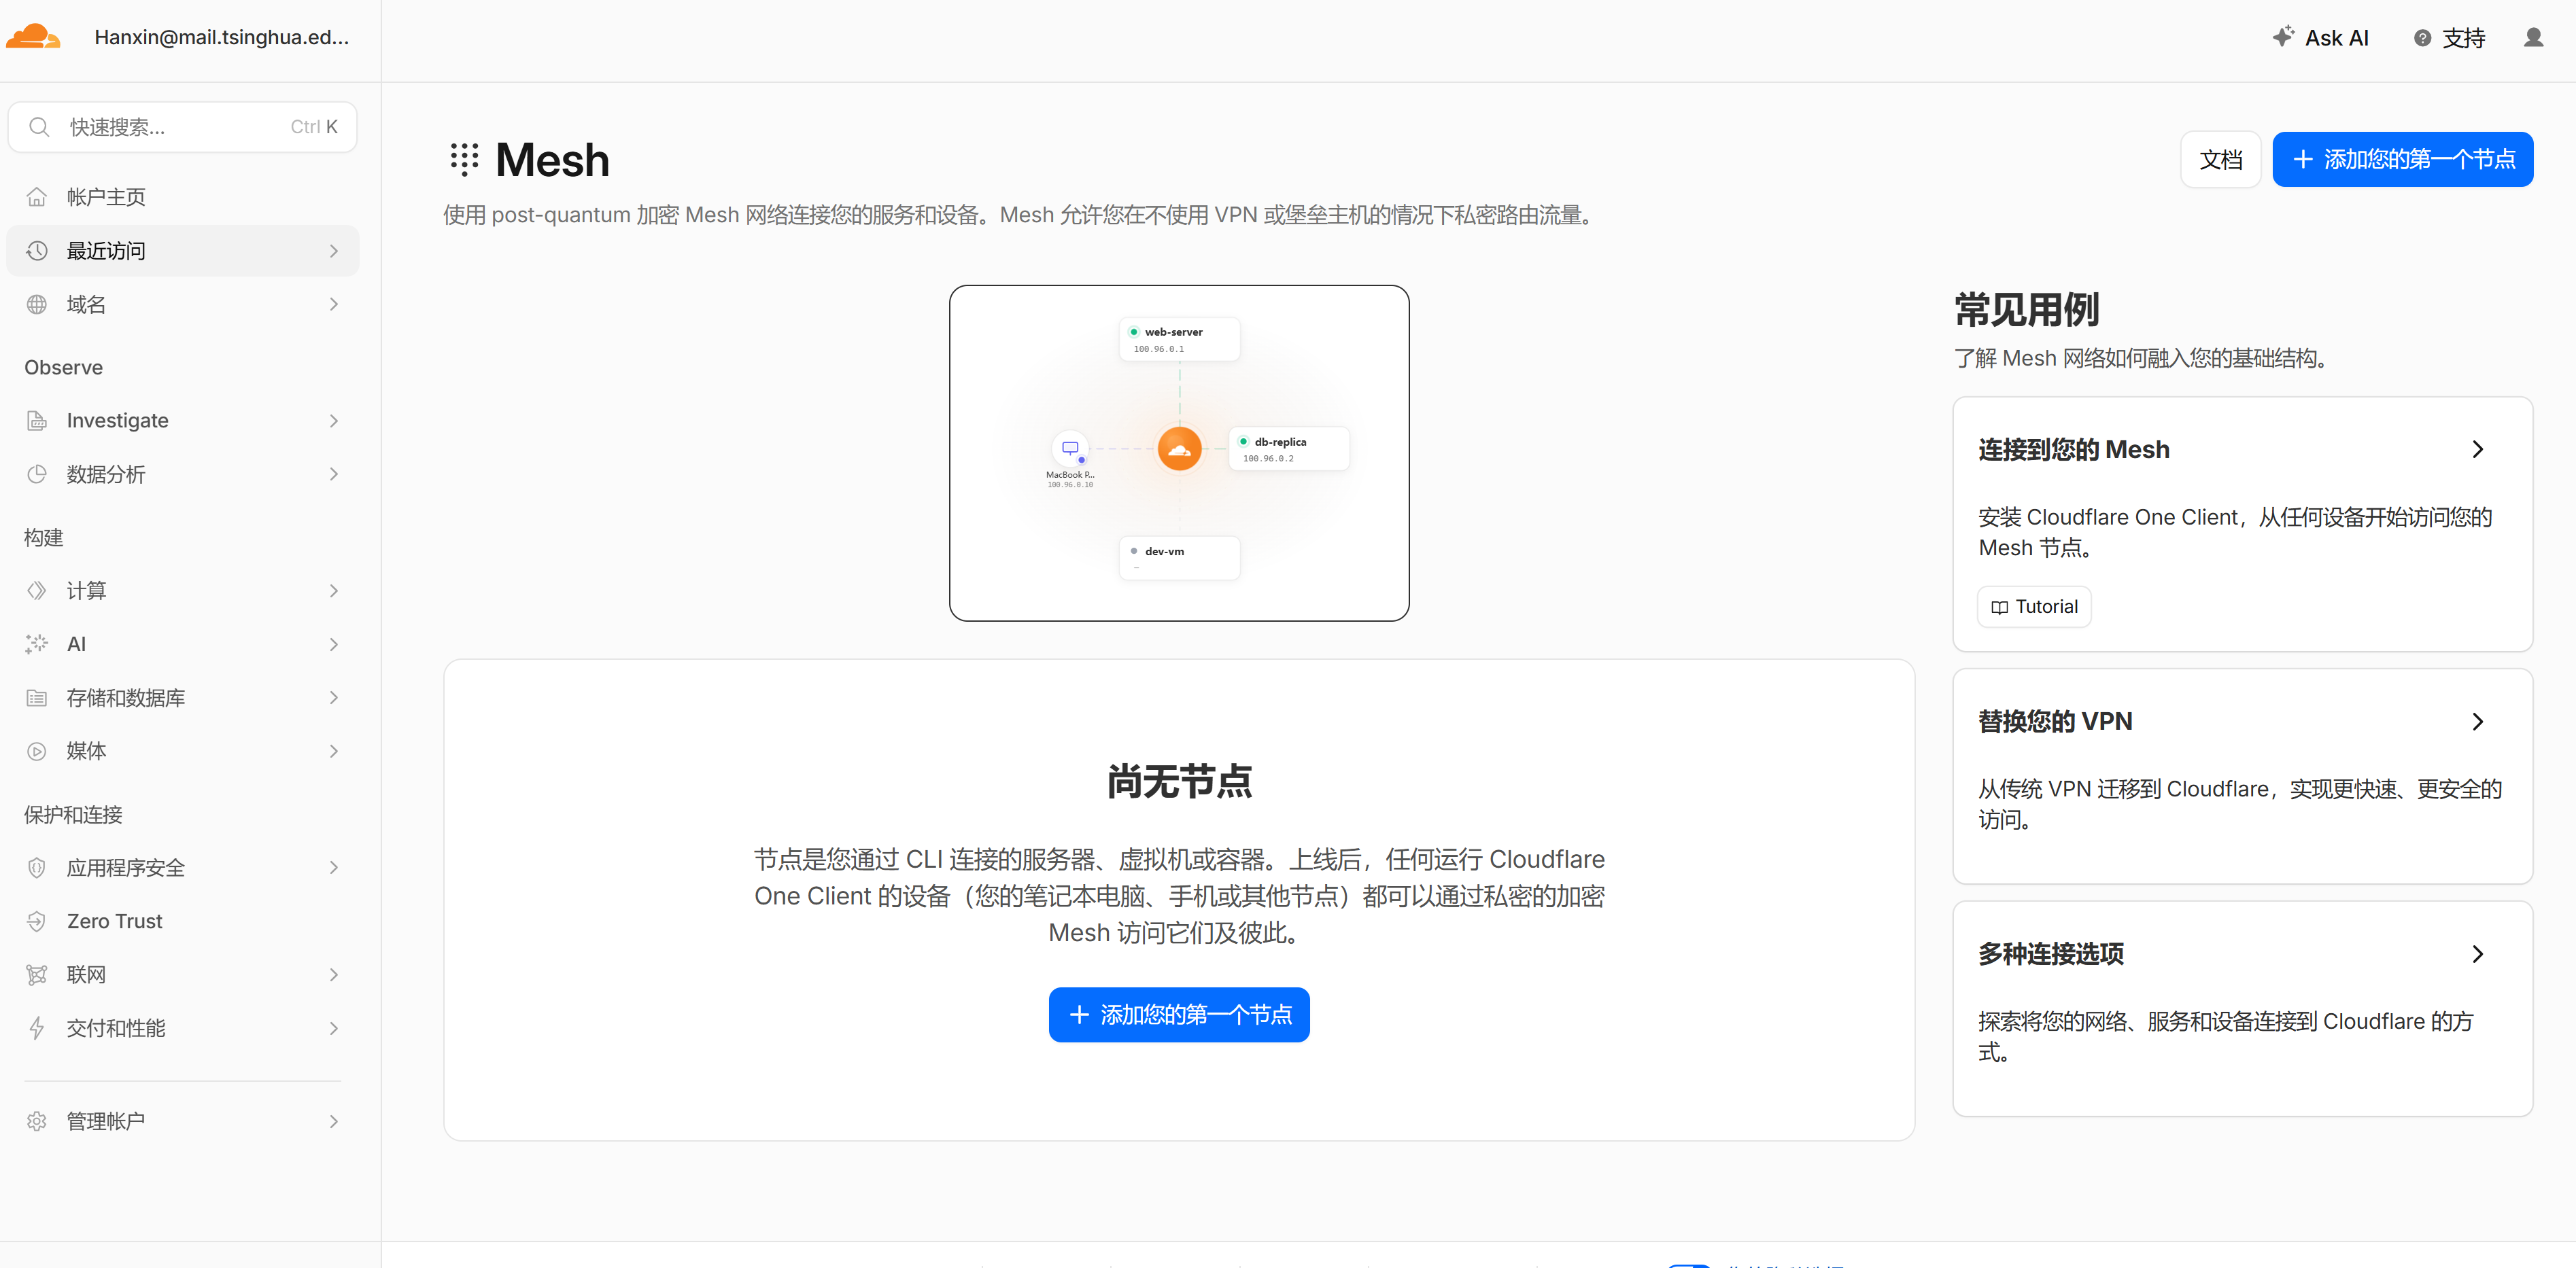Focus the 快速搜索 input field

click(x=182, y=127)
